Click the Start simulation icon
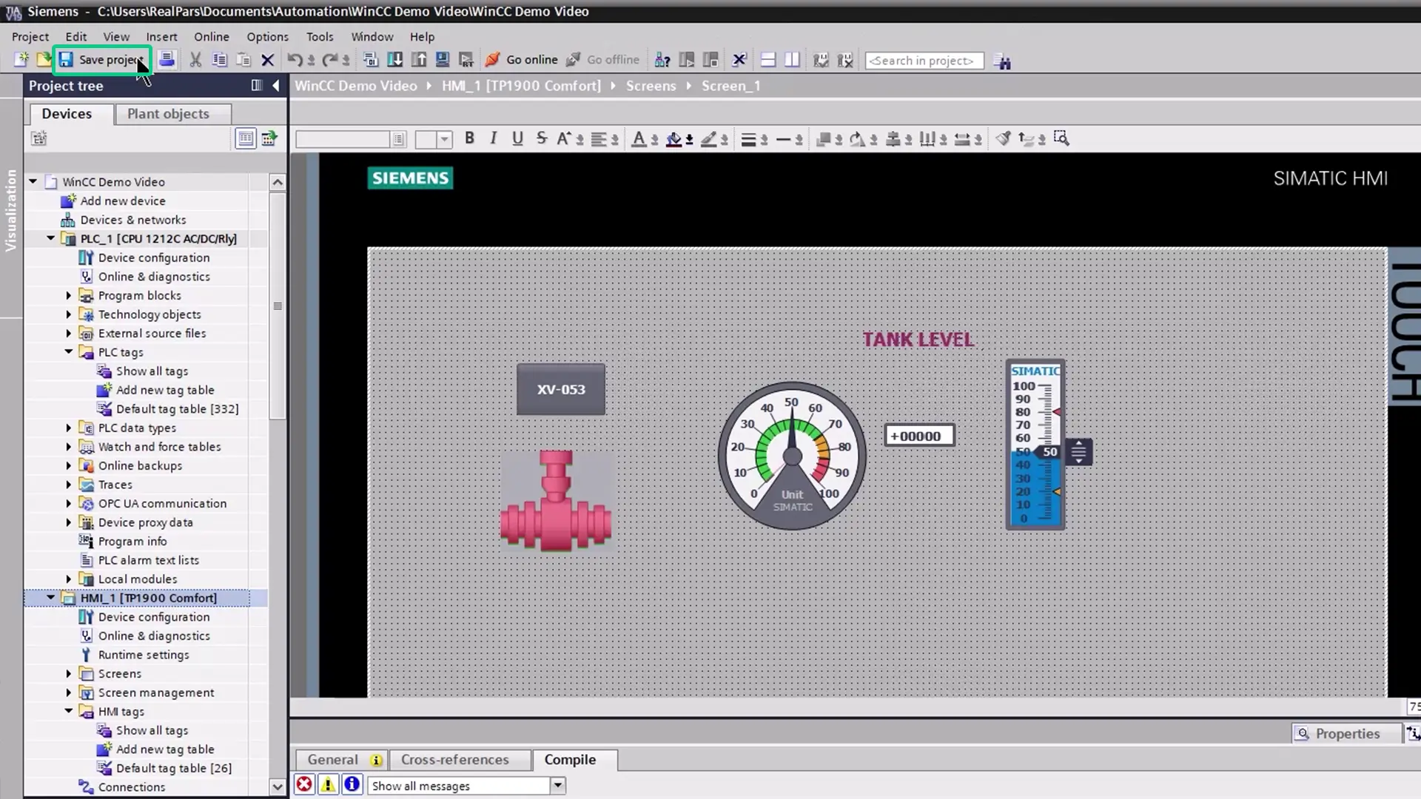This screenshot has height=799, width=1421. [x=443, y=60]
